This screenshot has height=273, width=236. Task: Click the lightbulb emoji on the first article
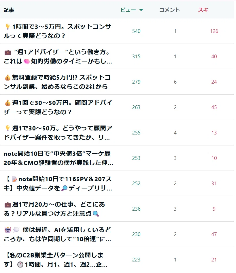point(7,27)
